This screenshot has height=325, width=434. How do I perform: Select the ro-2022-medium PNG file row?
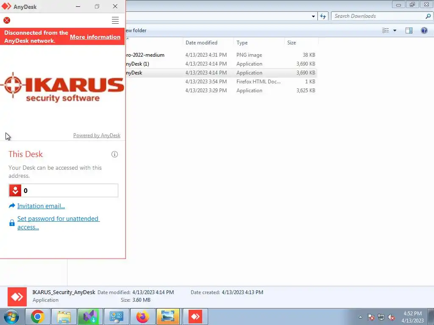coord(221,55)
